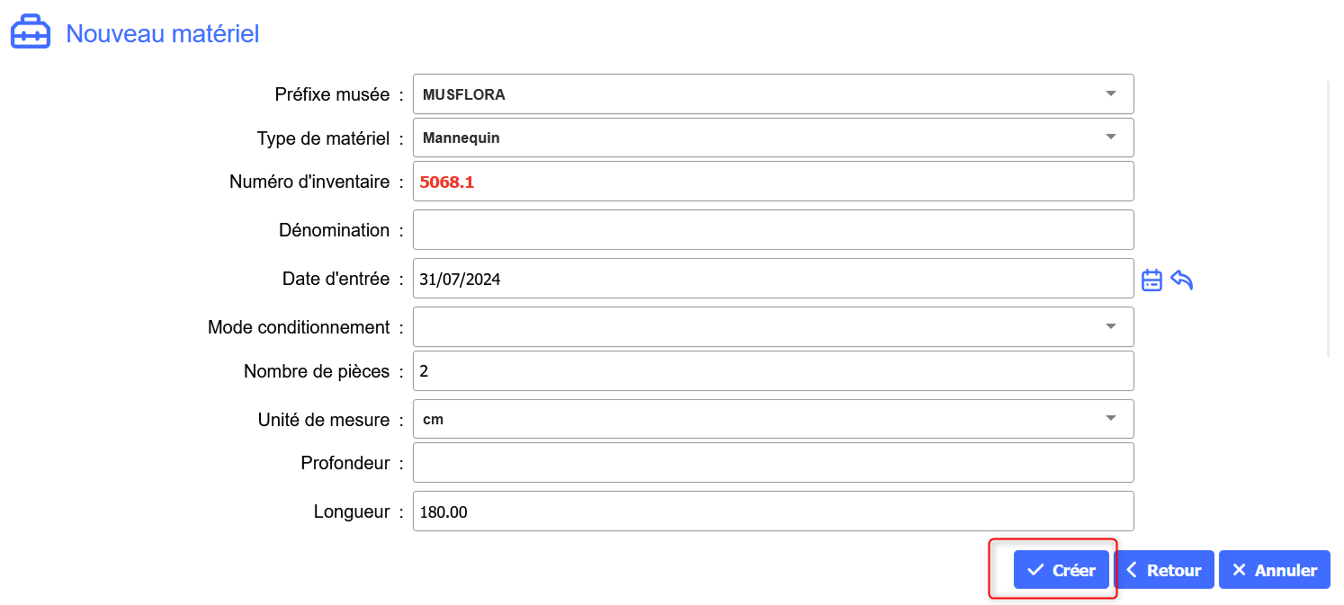Click the Nombre de pièces input
This screenshot has width=1344, height=605.
(x=772, y=371)
